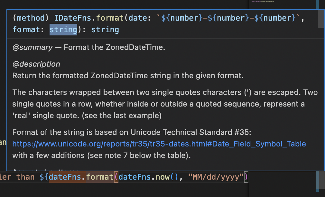Screen dimensions: 325x197
Task: Click the format method name in the signature
Action: pos(110,18)
